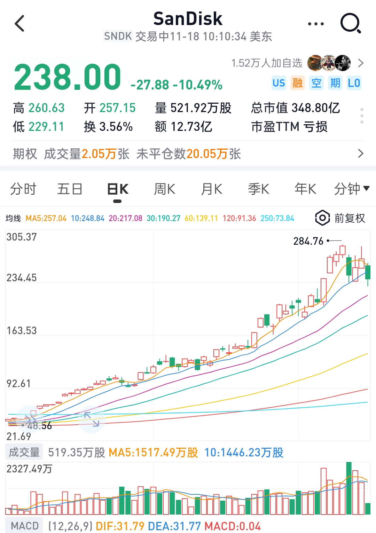376x533 pixels.
Task: Tap volume 10:1446.23万股 value
Action: [x=244, y=452]
